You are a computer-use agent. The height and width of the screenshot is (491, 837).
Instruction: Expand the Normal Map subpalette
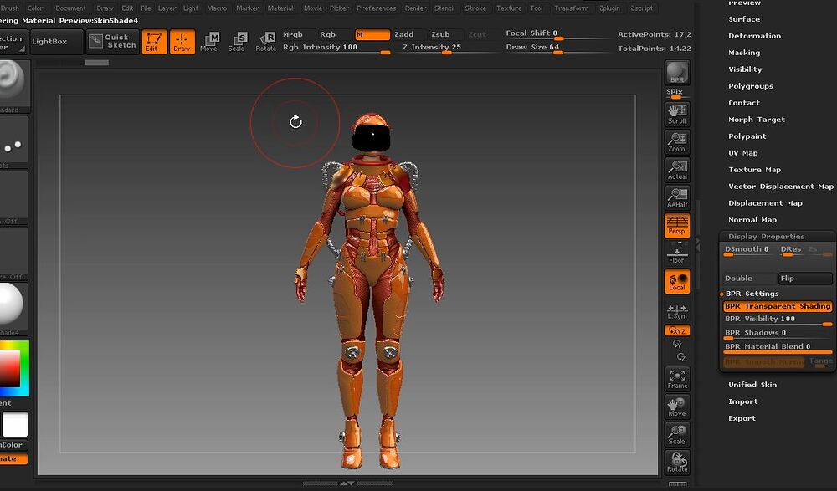(x=752, y=220)
